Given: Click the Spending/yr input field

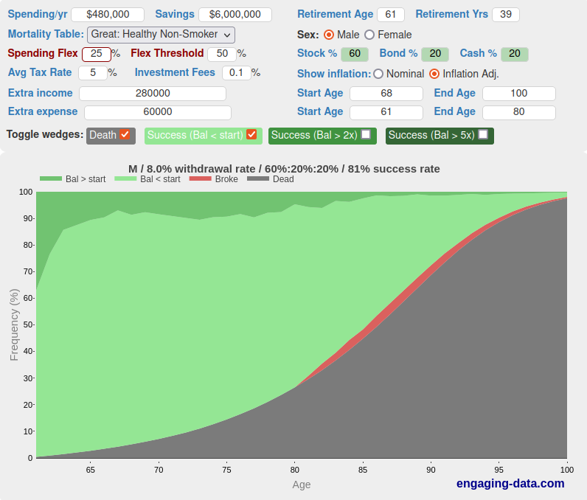Looking at the screenshot, I should pos(108,15).
